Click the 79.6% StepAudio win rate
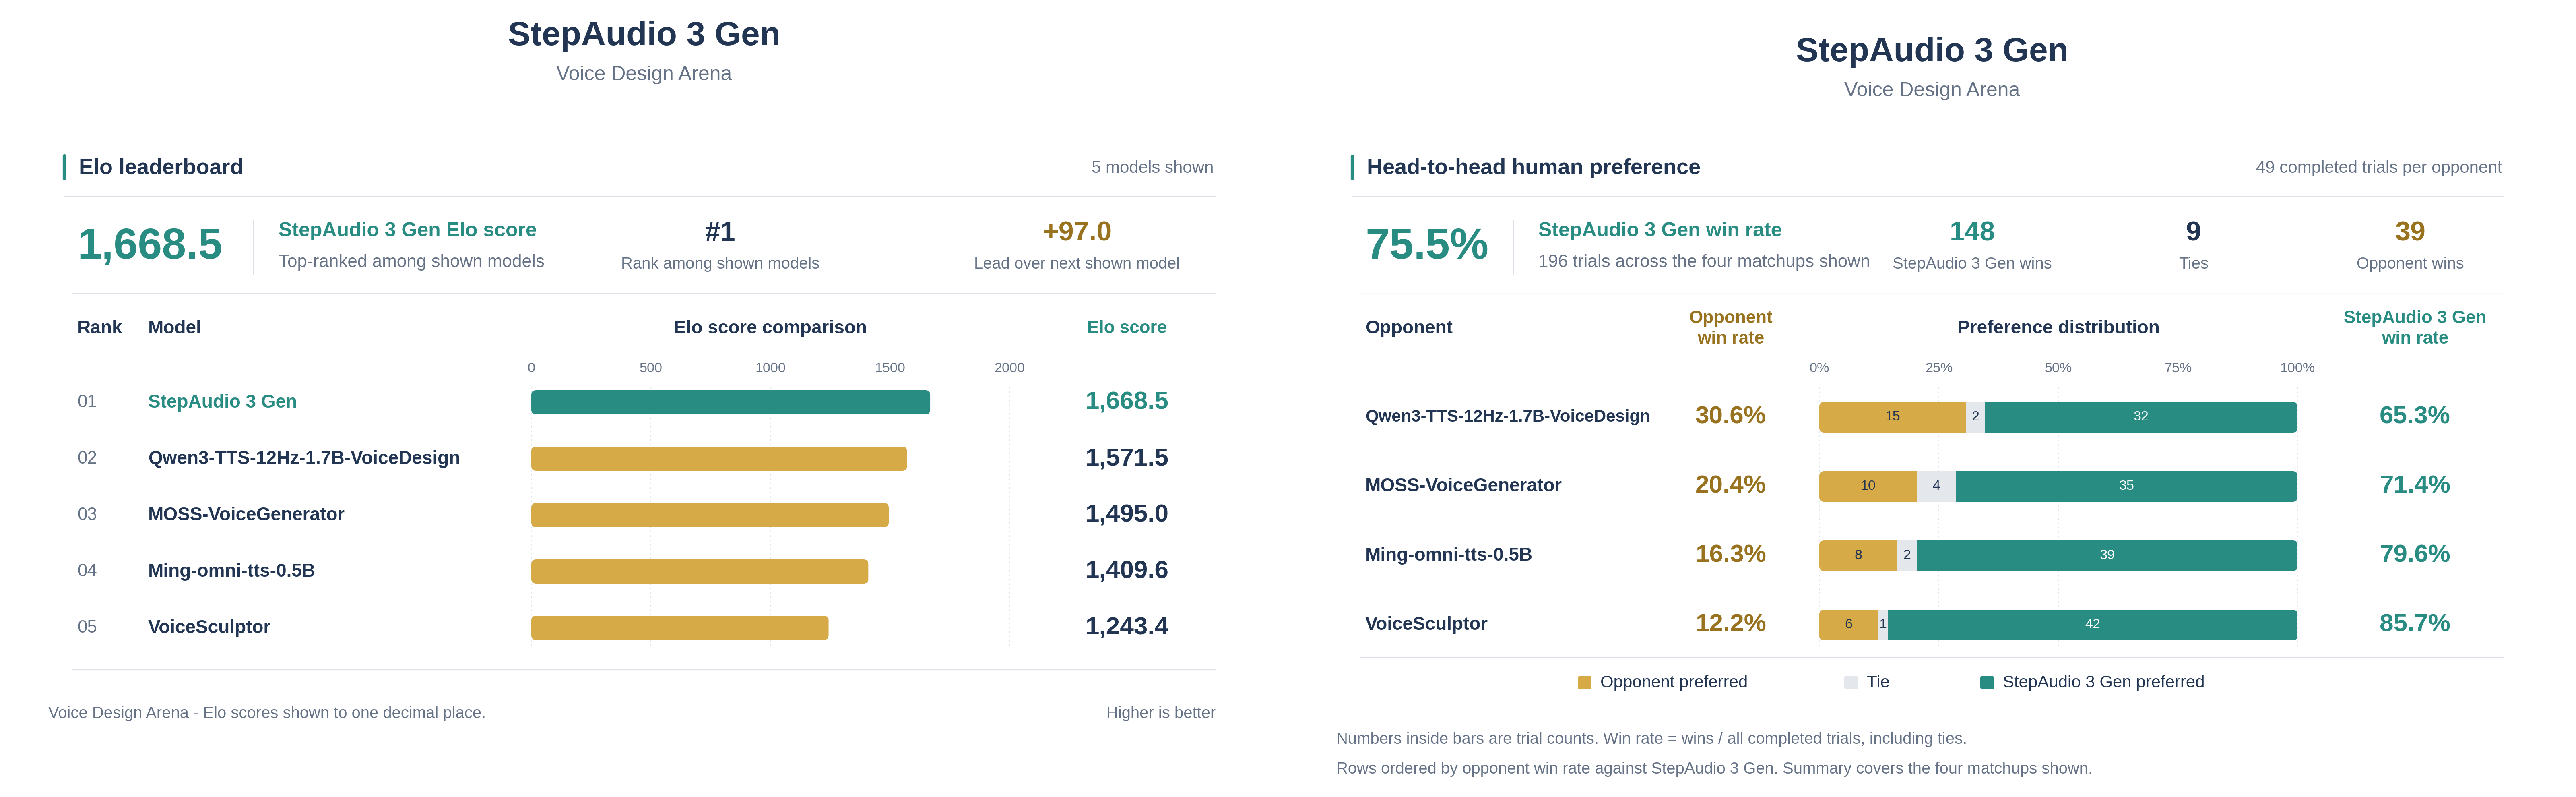Image resolution: width=2576 pixels, height=797 pixels. (x=2415, y=554)
